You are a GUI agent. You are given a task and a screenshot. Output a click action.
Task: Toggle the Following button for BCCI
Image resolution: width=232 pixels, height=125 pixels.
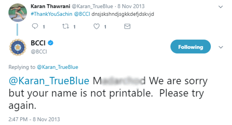[191, 47]
